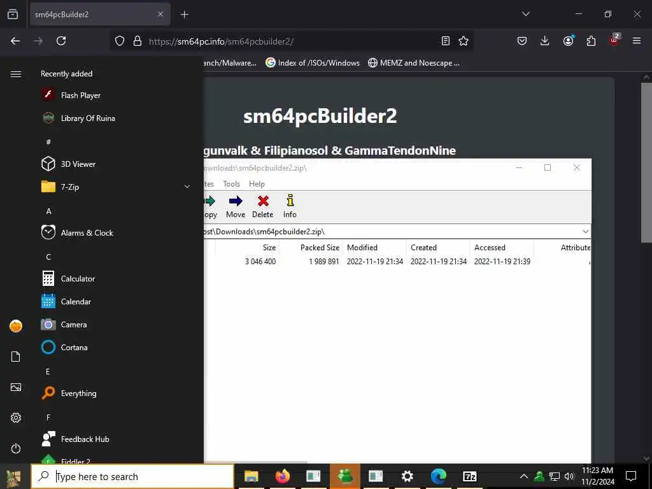Viewport: 652px width, 489px height.
Task: Open the Firefox application menu
Action: [637, 41]
